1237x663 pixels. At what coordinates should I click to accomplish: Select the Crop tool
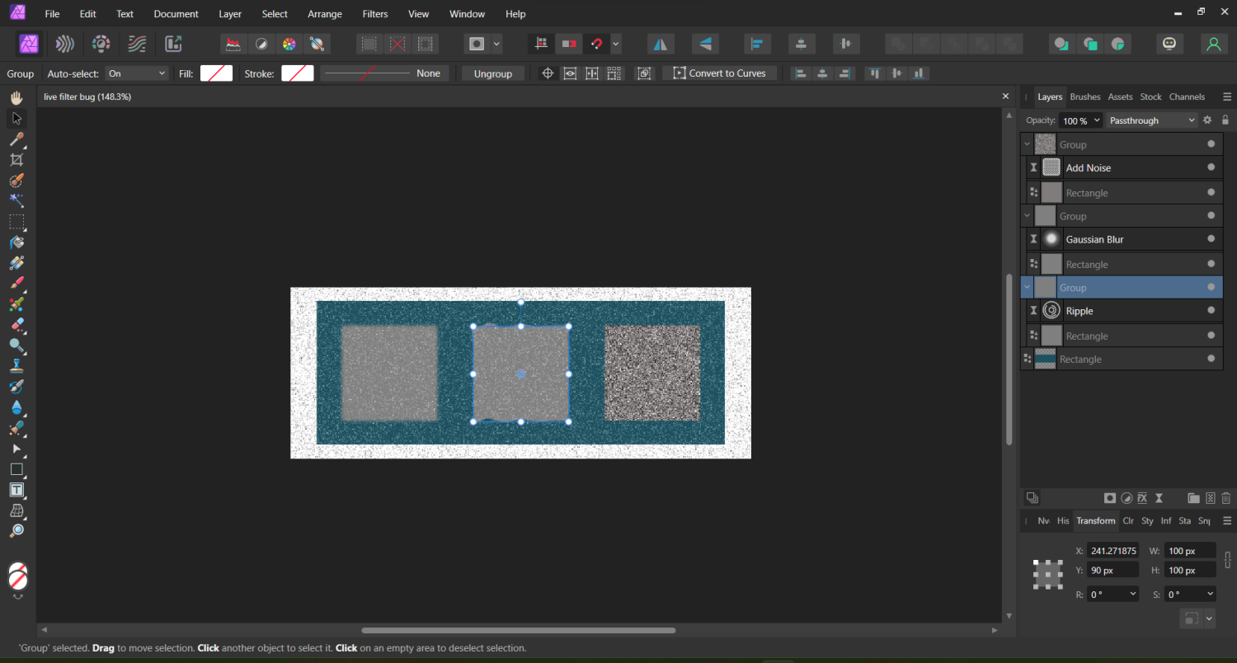pyautogui.click(x=16, y=160)
